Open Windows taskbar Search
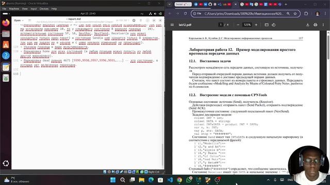330x185 pixels. [123, 180]
